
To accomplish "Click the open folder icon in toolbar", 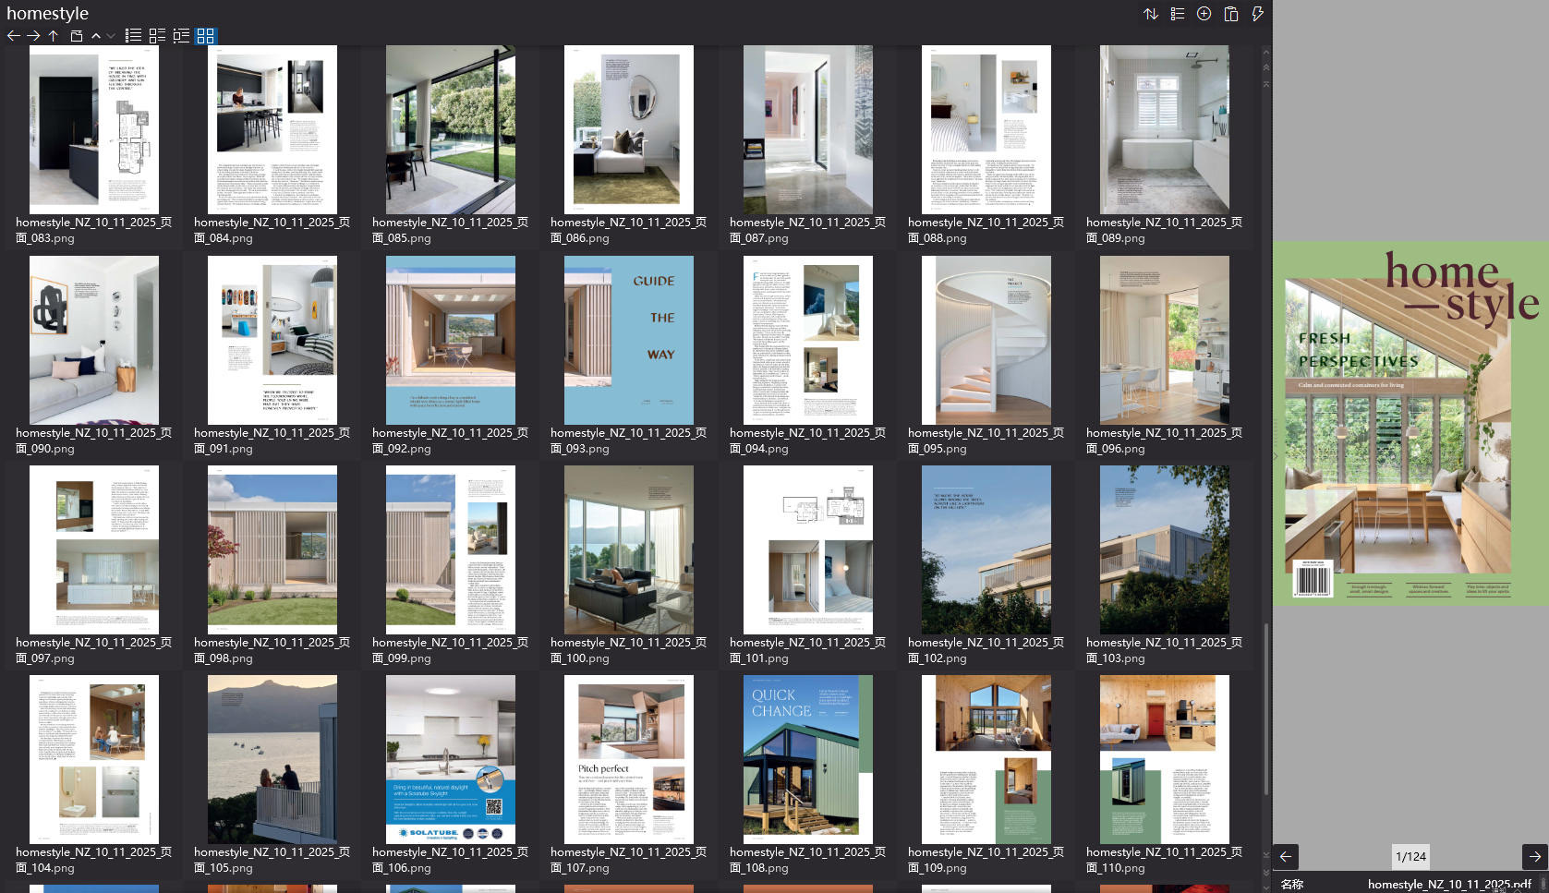I will (x=77, y=36).
